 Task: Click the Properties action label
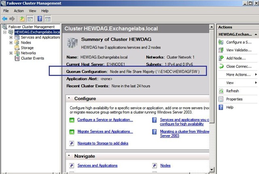pyautogui.click(x=234, y=99)
